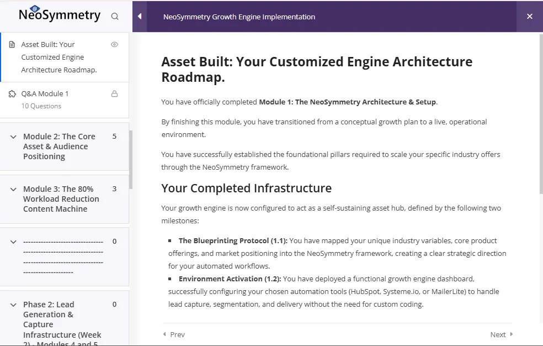Collapse sidebar with the left arrow toggle
The width and height of the screenshot is (543, 346).
(x=140, y=16)
